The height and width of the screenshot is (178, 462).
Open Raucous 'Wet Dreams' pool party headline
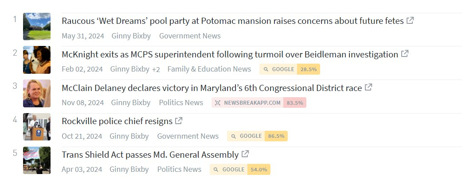click(232, 21)
